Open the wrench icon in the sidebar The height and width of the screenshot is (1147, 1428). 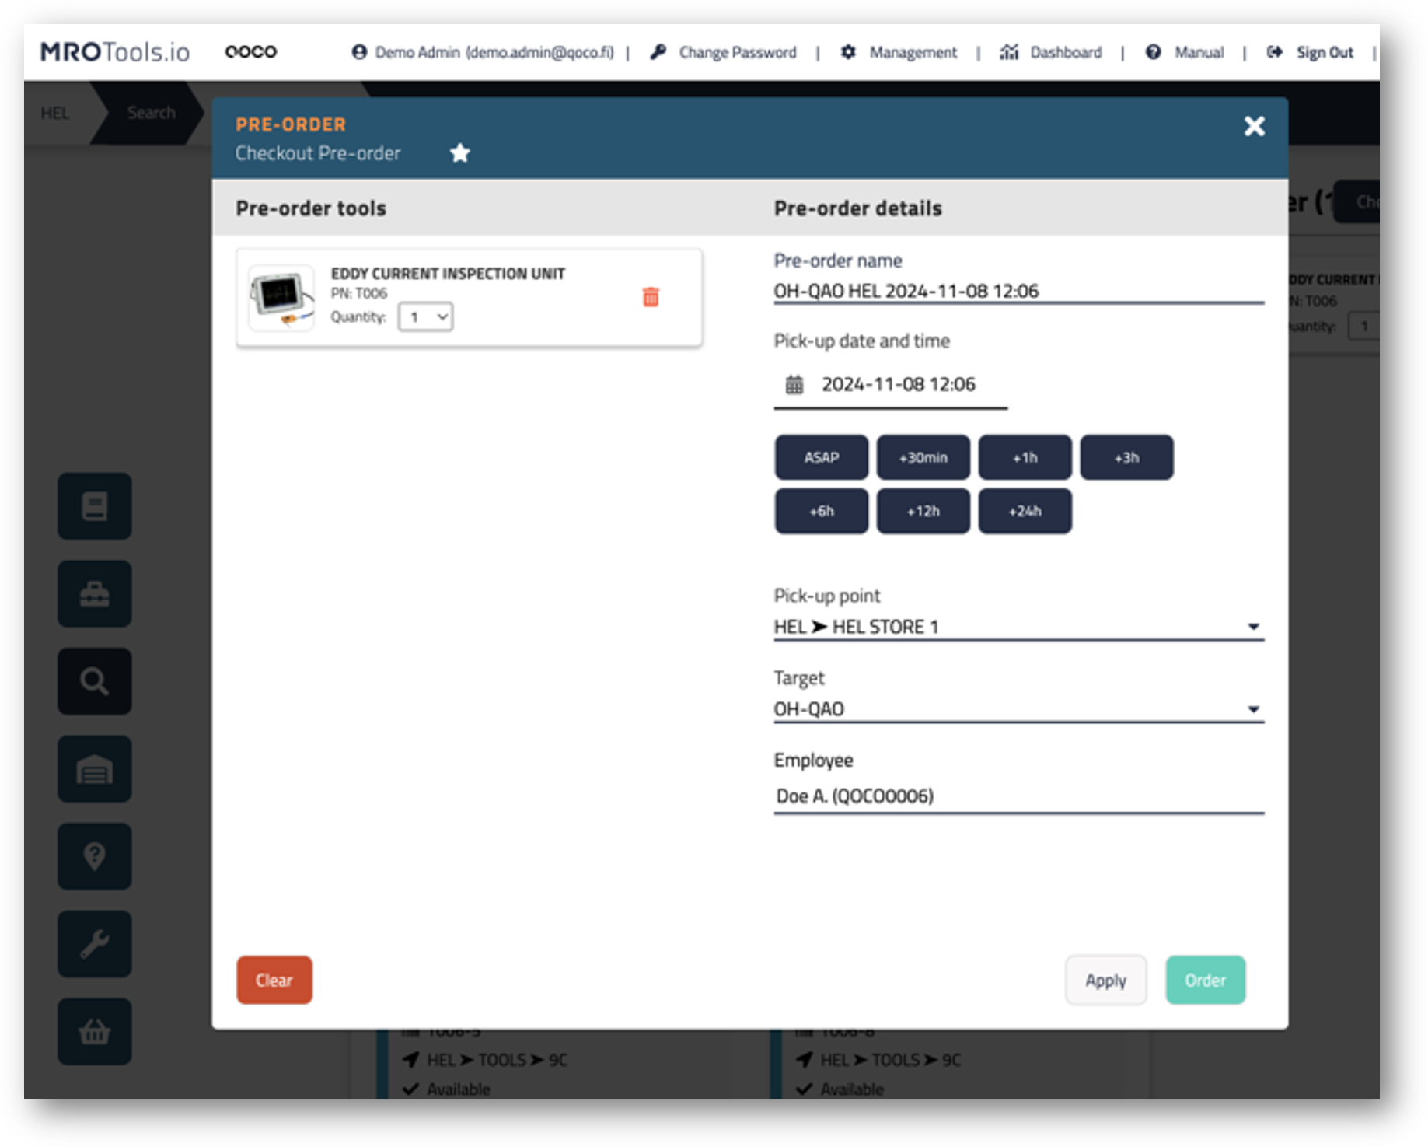tap(94, 944)
